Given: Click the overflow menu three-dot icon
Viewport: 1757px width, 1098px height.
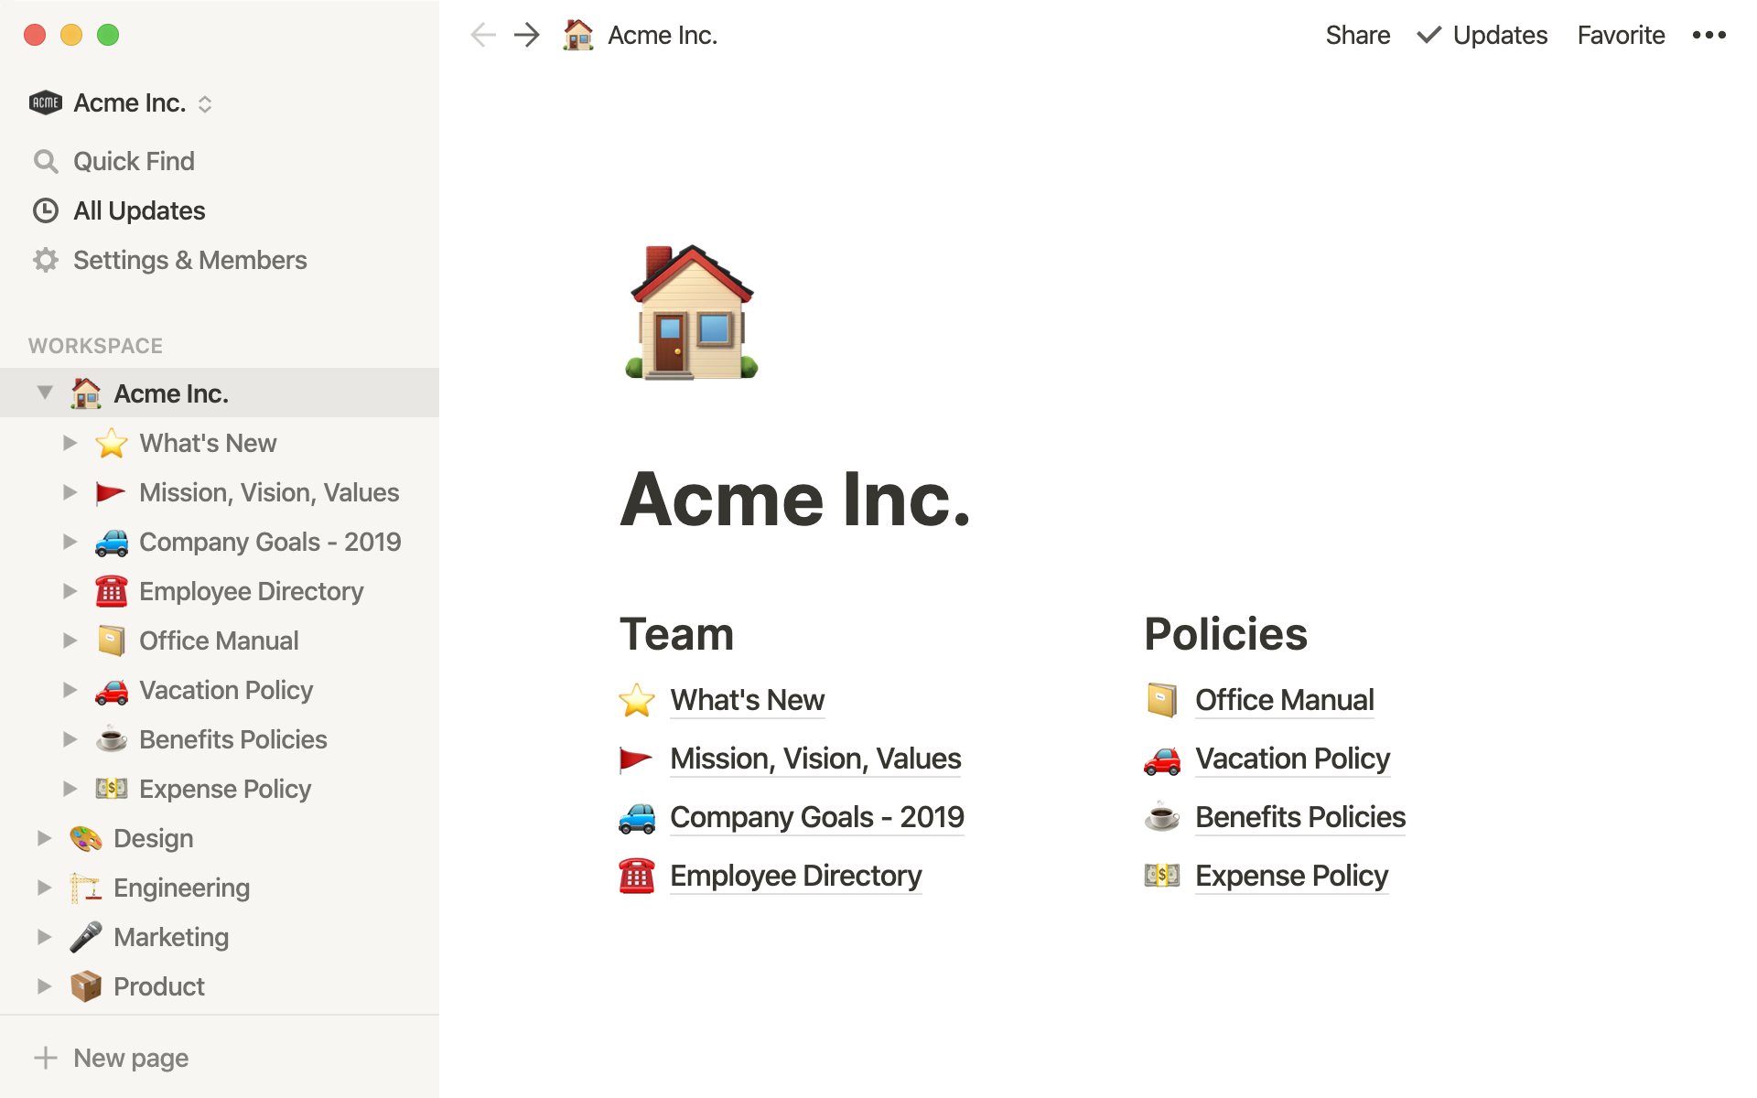Looking at the screenshot, I should 1708,34.
